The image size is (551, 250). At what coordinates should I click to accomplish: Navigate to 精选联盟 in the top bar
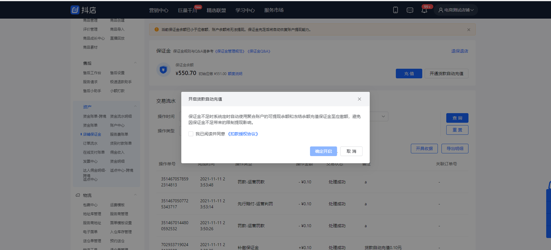216,11
